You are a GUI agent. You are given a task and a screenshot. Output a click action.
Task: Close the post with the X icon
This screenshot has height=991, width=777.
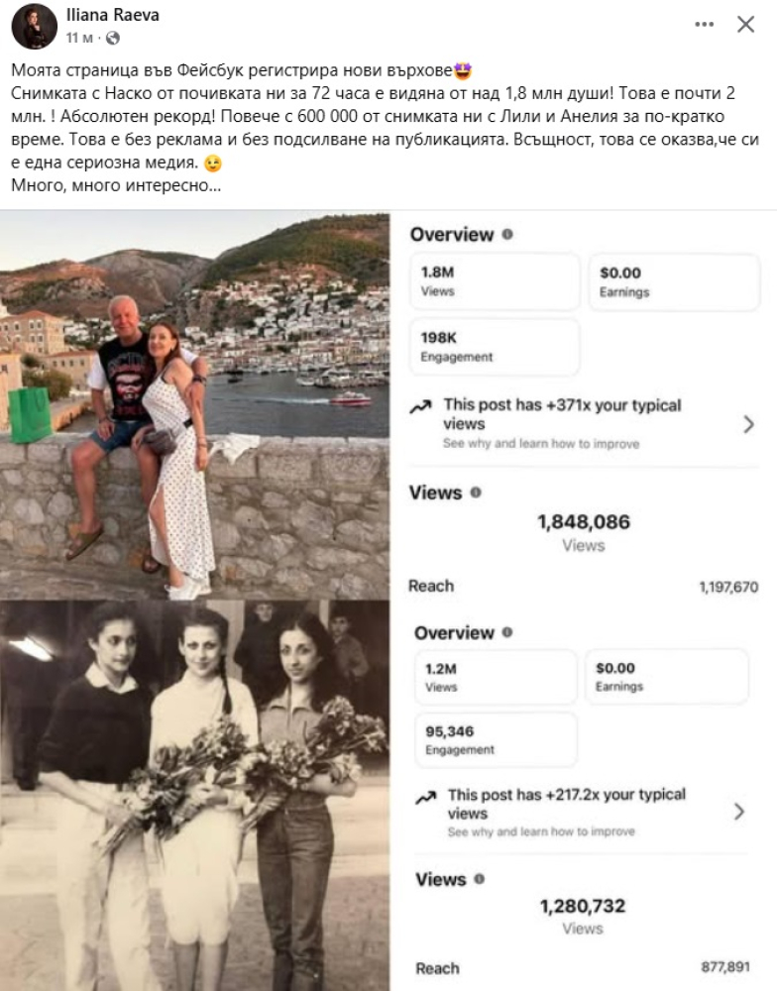pyautogui.click(x=745, y=25)
